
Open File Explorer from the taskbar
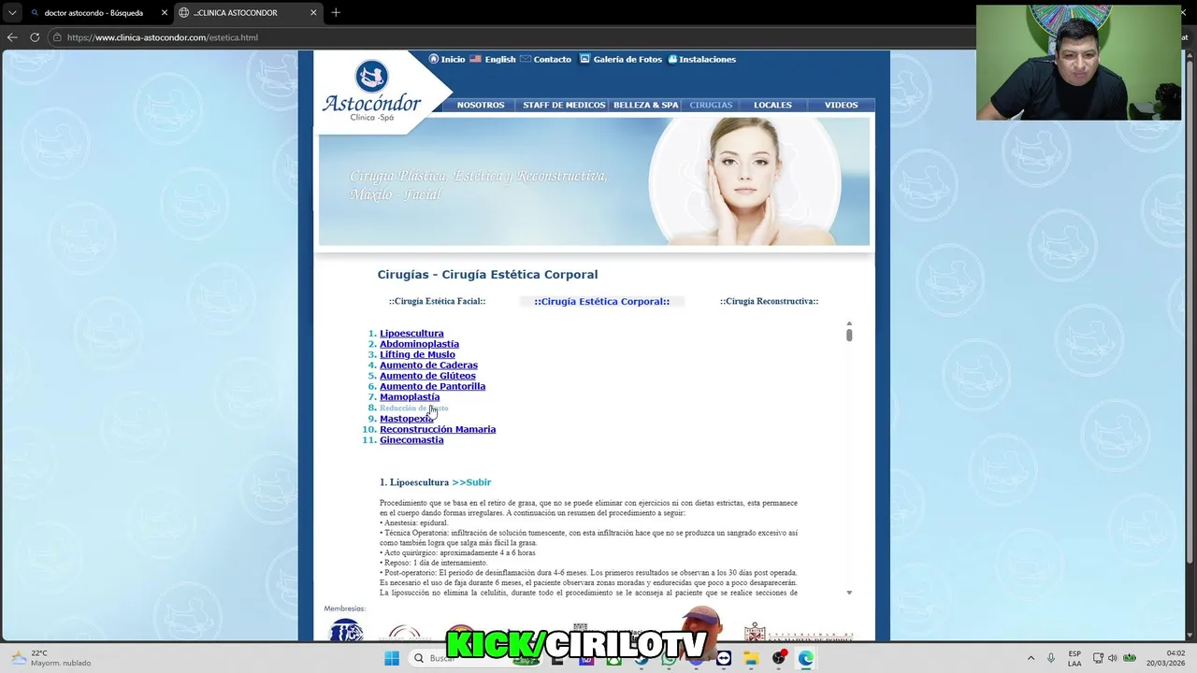(751, 658)
